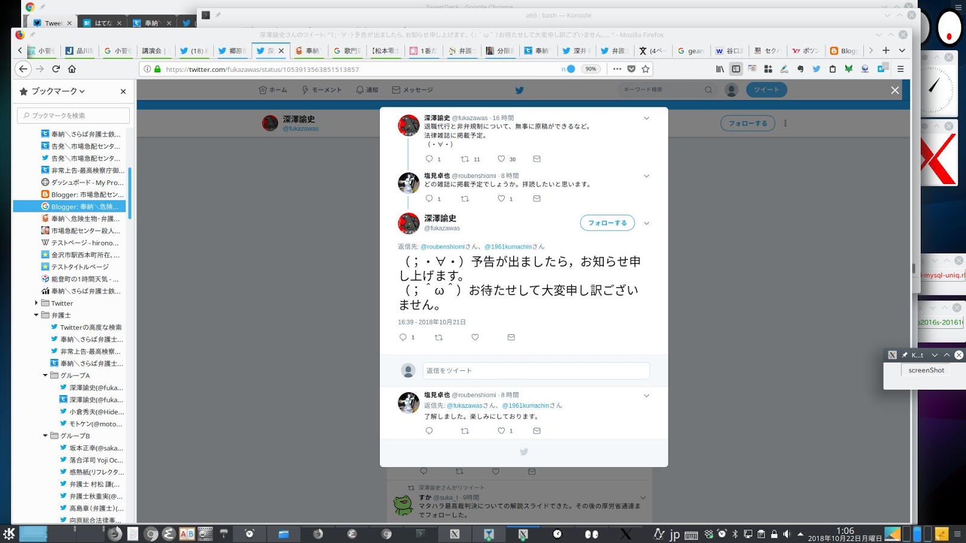This screenshot has height=543, width=966.
Task: Switch to the 品川 tab
Action: click(x=78, y=51)
